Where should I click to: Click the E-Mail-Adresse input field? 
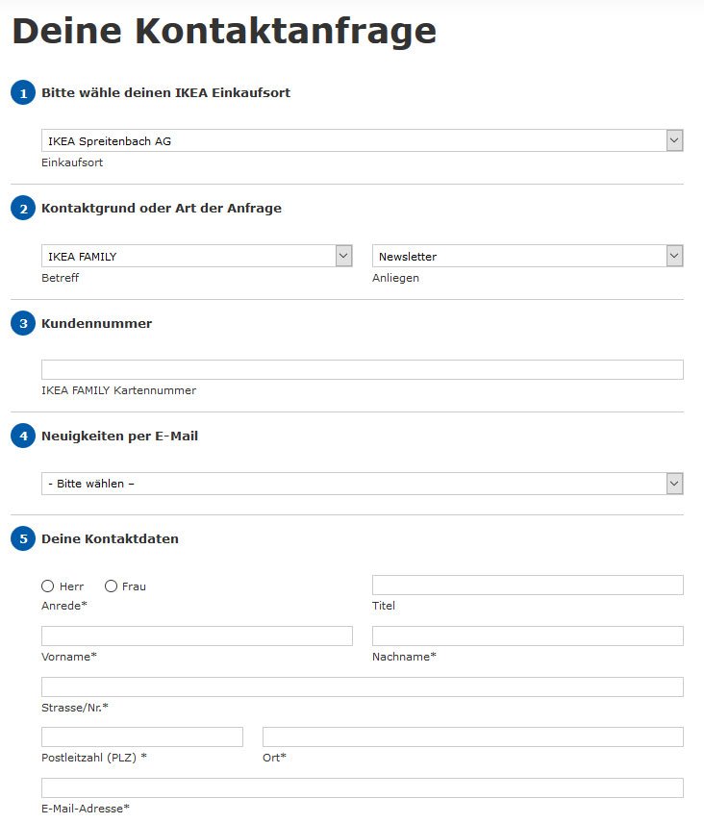pyautogui.click(x=363, y=787)
